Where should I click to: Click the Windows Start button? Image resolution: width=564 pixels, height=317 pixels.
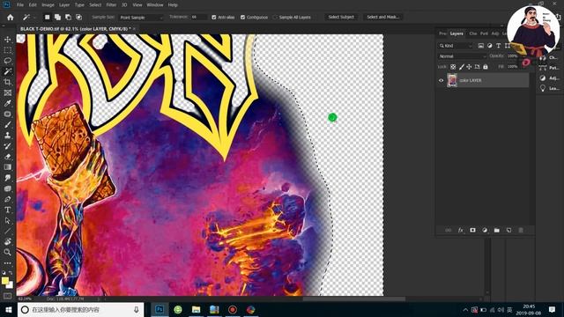click(x=8, y=309)
